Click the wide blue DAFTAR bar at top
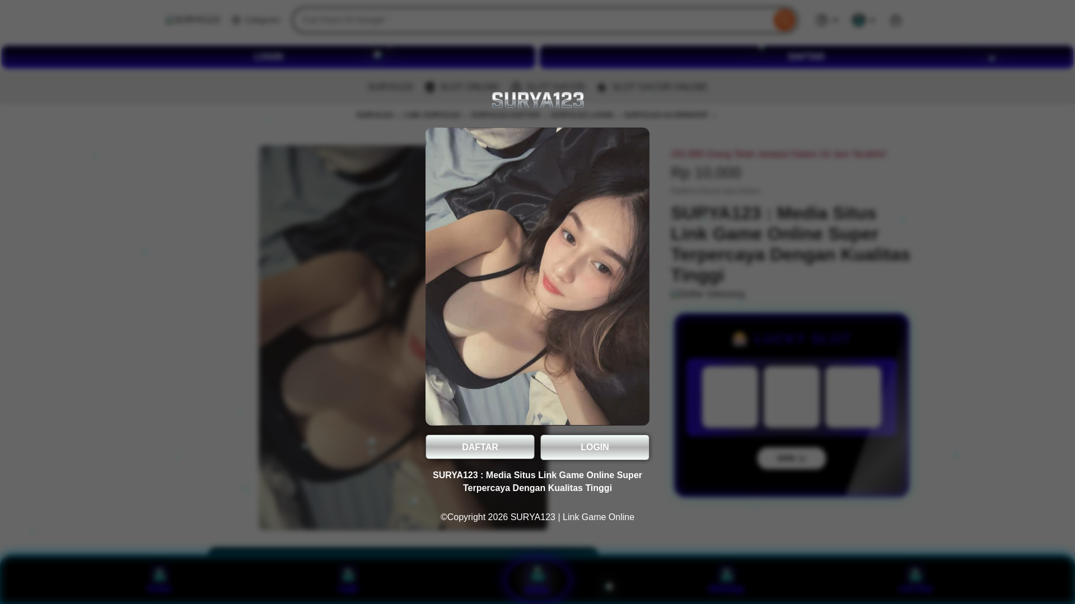 coord(806,57)
